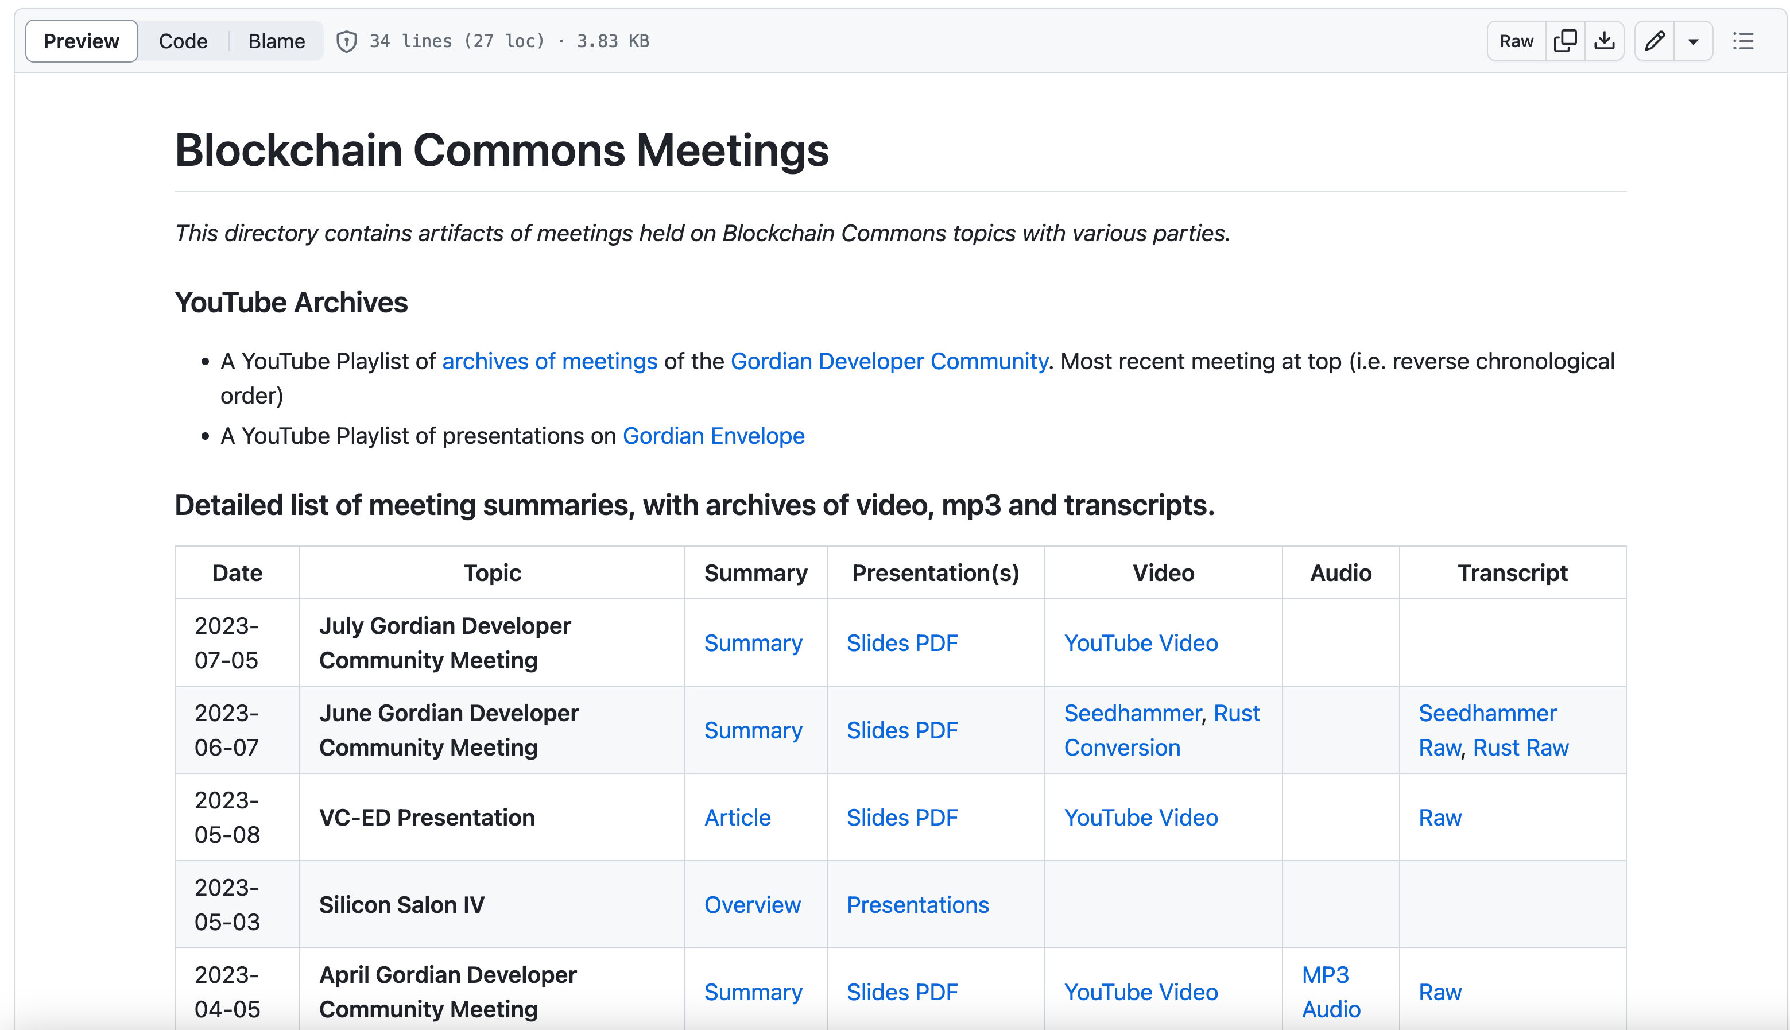1790x1030 pixels.
Task: Click the Video column header
Action: pyautogui.click(x=1164, y=573)
